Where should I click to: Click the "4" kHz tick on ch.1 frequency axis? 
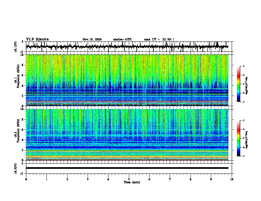coord(23,86)
